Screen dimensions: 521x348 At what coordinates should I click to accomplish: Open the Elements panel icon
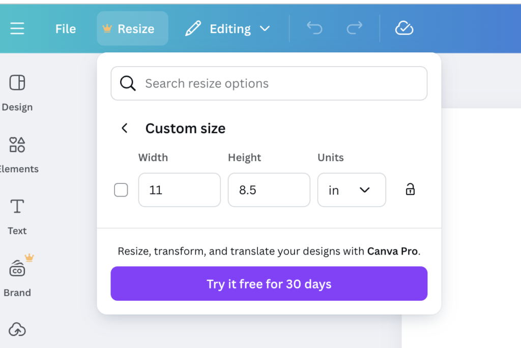click(x=17, y=145)
